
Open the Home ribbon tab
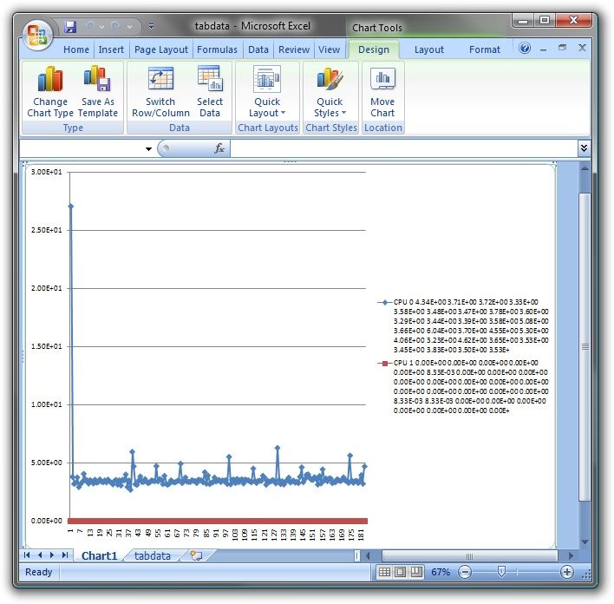pos(76,49)
